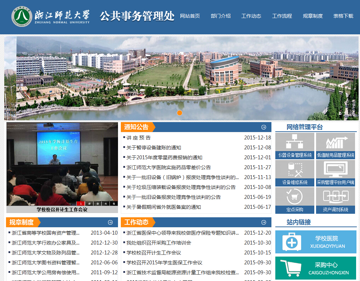Switch slideshow to slide 3
360x281 pixels.
point(97,203)
